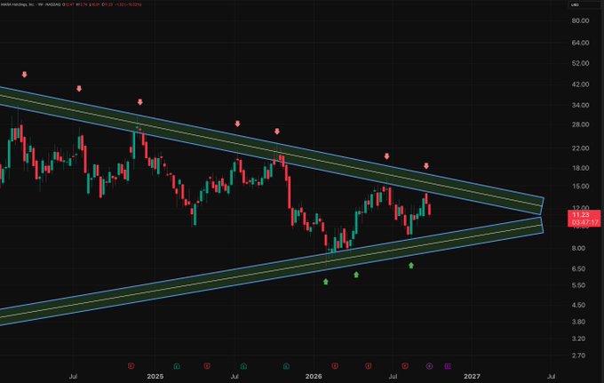Click the green marker just before the 2026 label
The height and width of the screenshot is (383, 604).
tap(286, 365)
